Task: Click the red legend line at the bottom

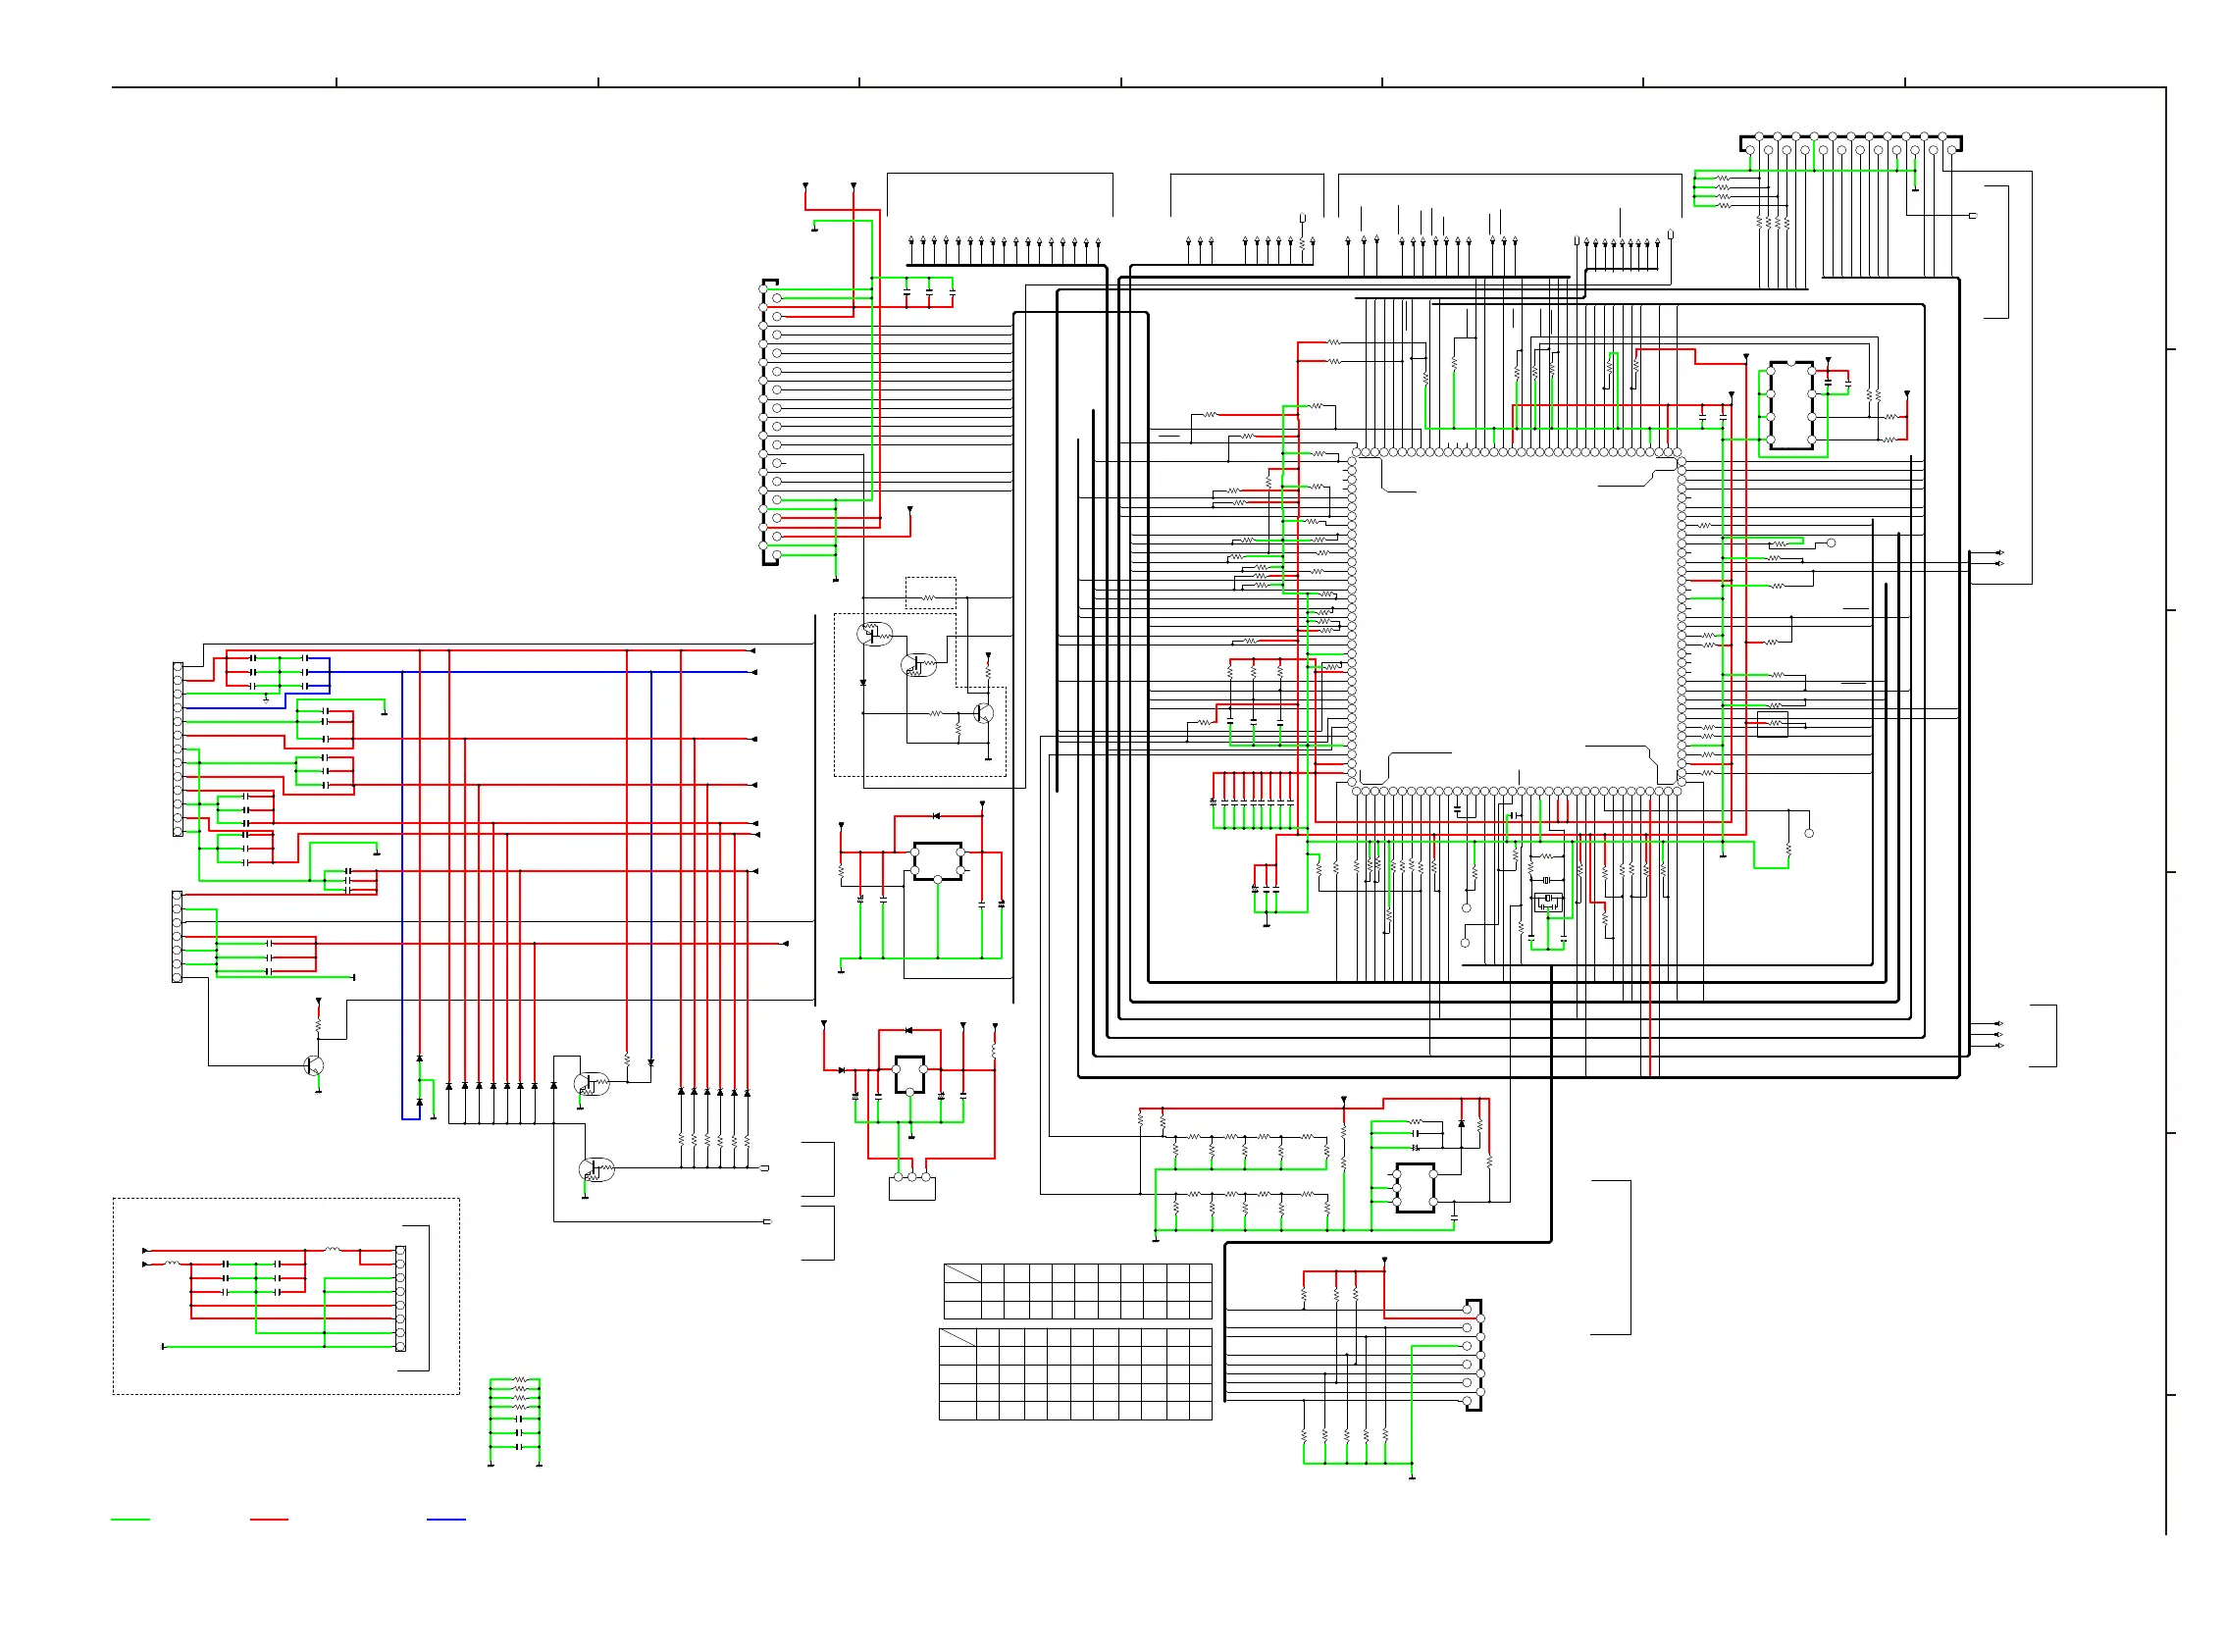Action: click(269, 1521)
